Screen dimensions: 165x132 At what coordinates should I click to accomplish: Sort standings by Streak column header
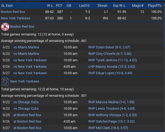[102, 5]
